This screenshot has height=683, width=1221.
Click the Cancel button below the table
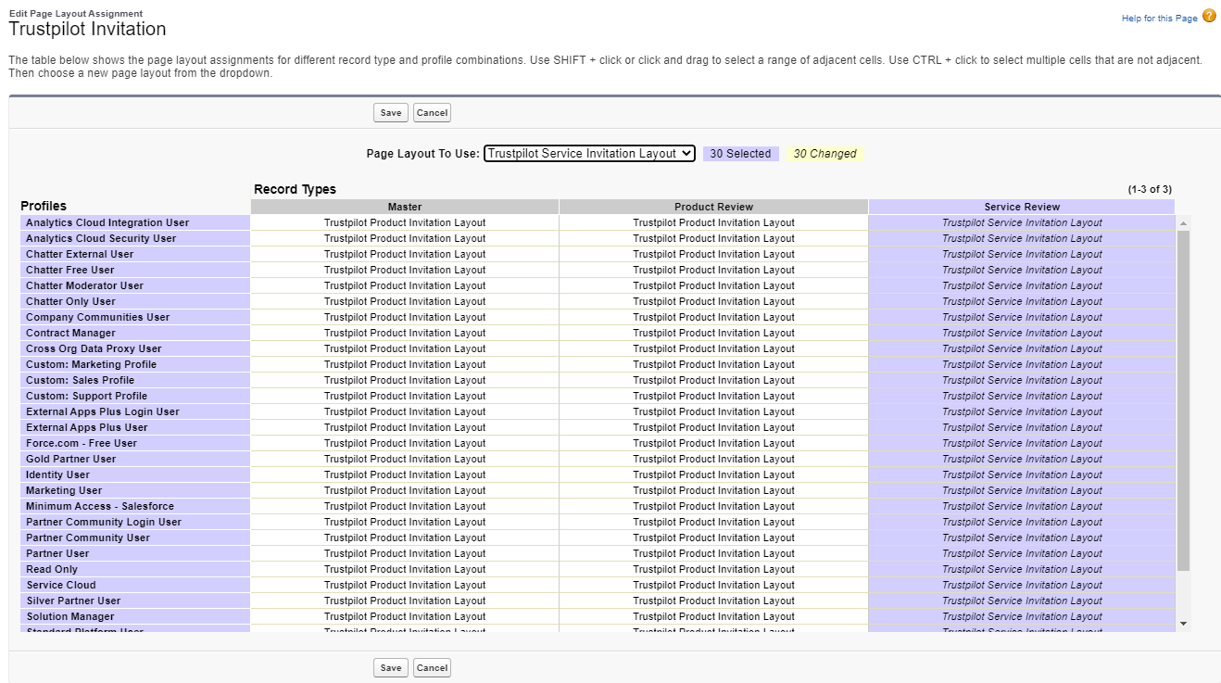(432, 667)
